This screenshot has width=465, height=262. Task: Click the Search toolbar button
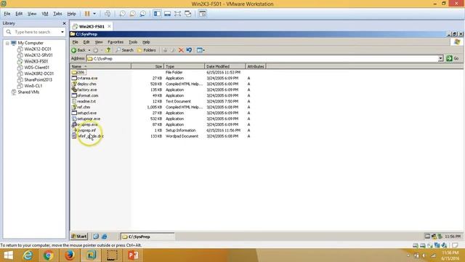tap(124, 50)
